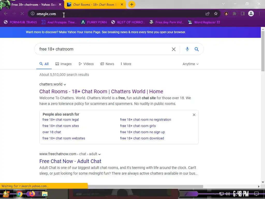Open site info icon beside omegle.com
Viewport: 265px width, 199px height.
pyautogui.click(x=32, y=14)
